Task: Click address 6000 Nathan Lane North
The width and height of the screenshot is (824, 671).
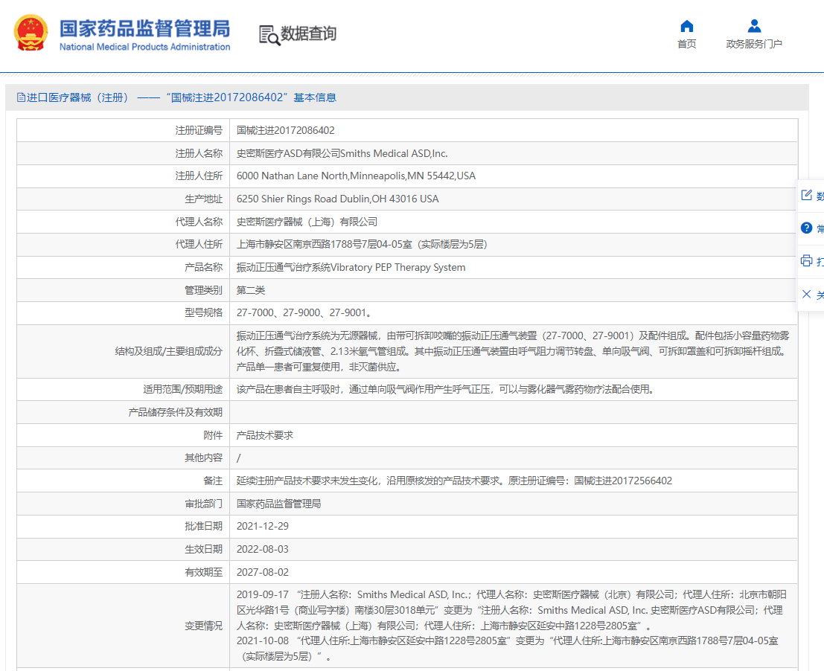Action: tap(356, 176)
